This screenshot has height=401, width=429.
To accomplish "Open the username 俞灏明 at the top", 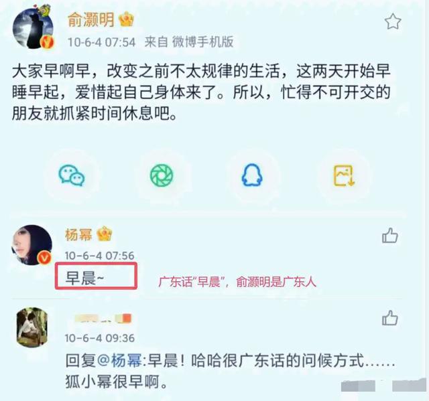I will tap(91, 20).
